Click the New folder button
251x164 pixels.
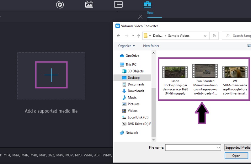(x=151, y=46)
